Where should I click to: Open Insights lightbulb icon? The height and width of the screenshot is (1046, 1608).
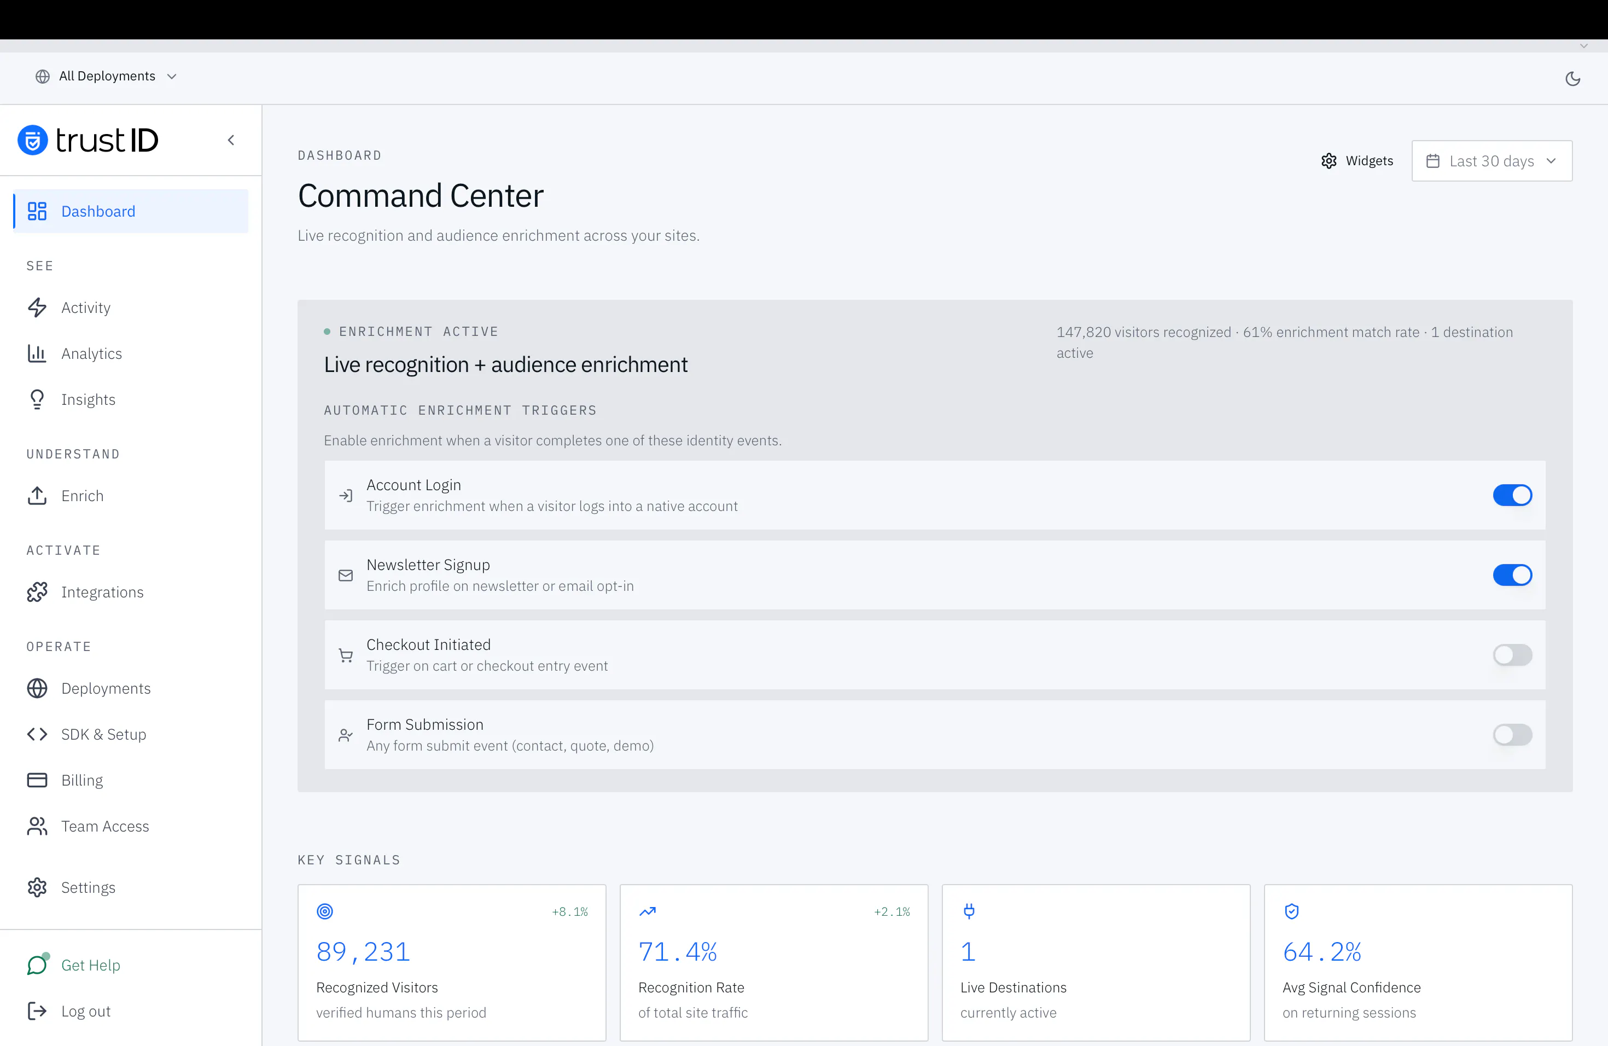[x=37, y=399]
